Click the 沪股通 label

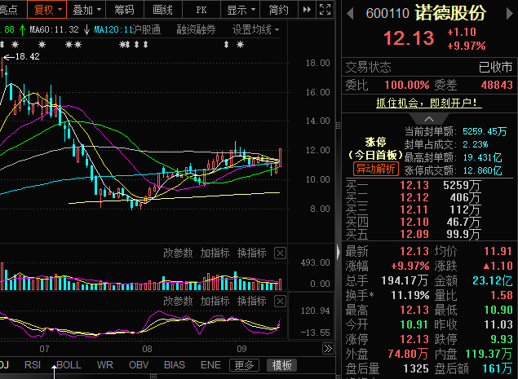click(x=146, y=29)
